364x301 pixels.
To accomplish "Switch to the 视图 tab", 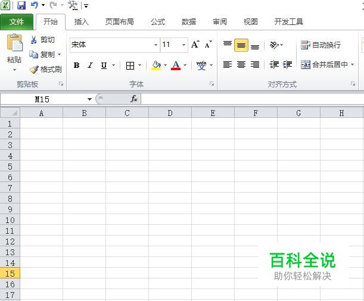I will point(250,22).
